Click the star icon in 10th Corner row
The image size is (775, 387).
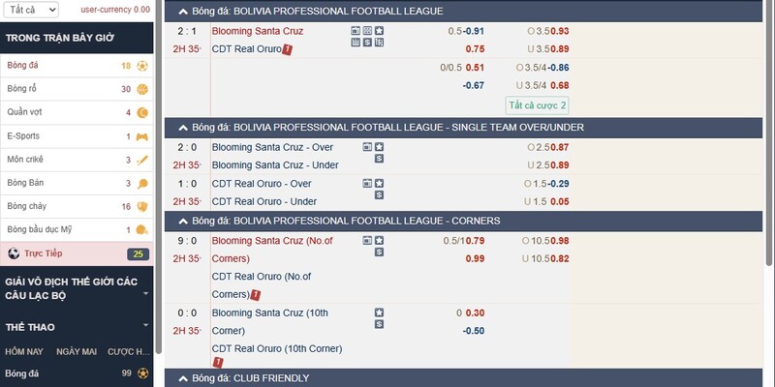(379, 313)
